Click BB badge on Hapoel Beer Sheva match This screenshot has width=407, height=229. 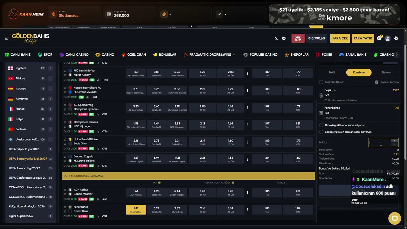click(x=81, y=97)
